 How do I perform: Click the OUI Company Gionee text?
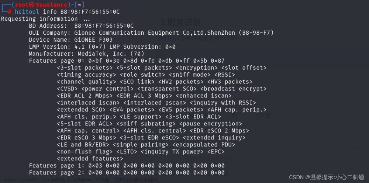151,33
